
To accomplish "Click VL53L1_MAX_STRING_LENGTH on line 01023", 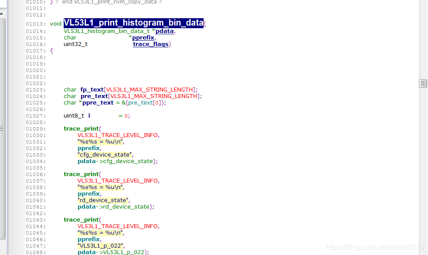I will [x=149, y=90].
